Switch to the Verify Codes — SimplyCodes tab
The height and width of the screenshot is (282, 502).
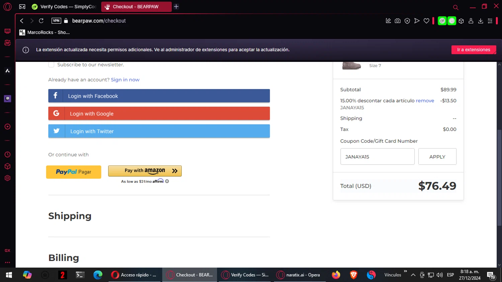point(65,7)
